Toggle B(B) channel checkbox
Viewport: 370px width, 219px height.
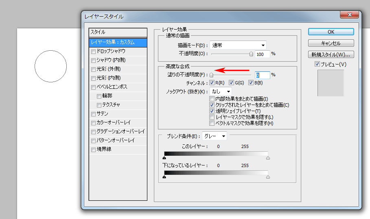click(251, 83)
